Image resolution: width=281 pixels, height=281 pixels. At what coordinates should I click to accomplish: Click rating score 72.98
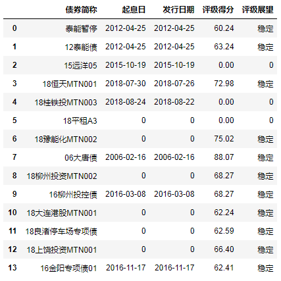(224, 84)
